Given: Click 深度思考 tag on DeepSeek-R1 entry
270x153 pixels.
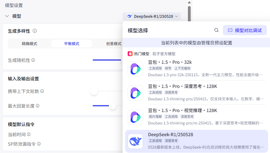Looking at the screenshot, I should coord(171,141).
